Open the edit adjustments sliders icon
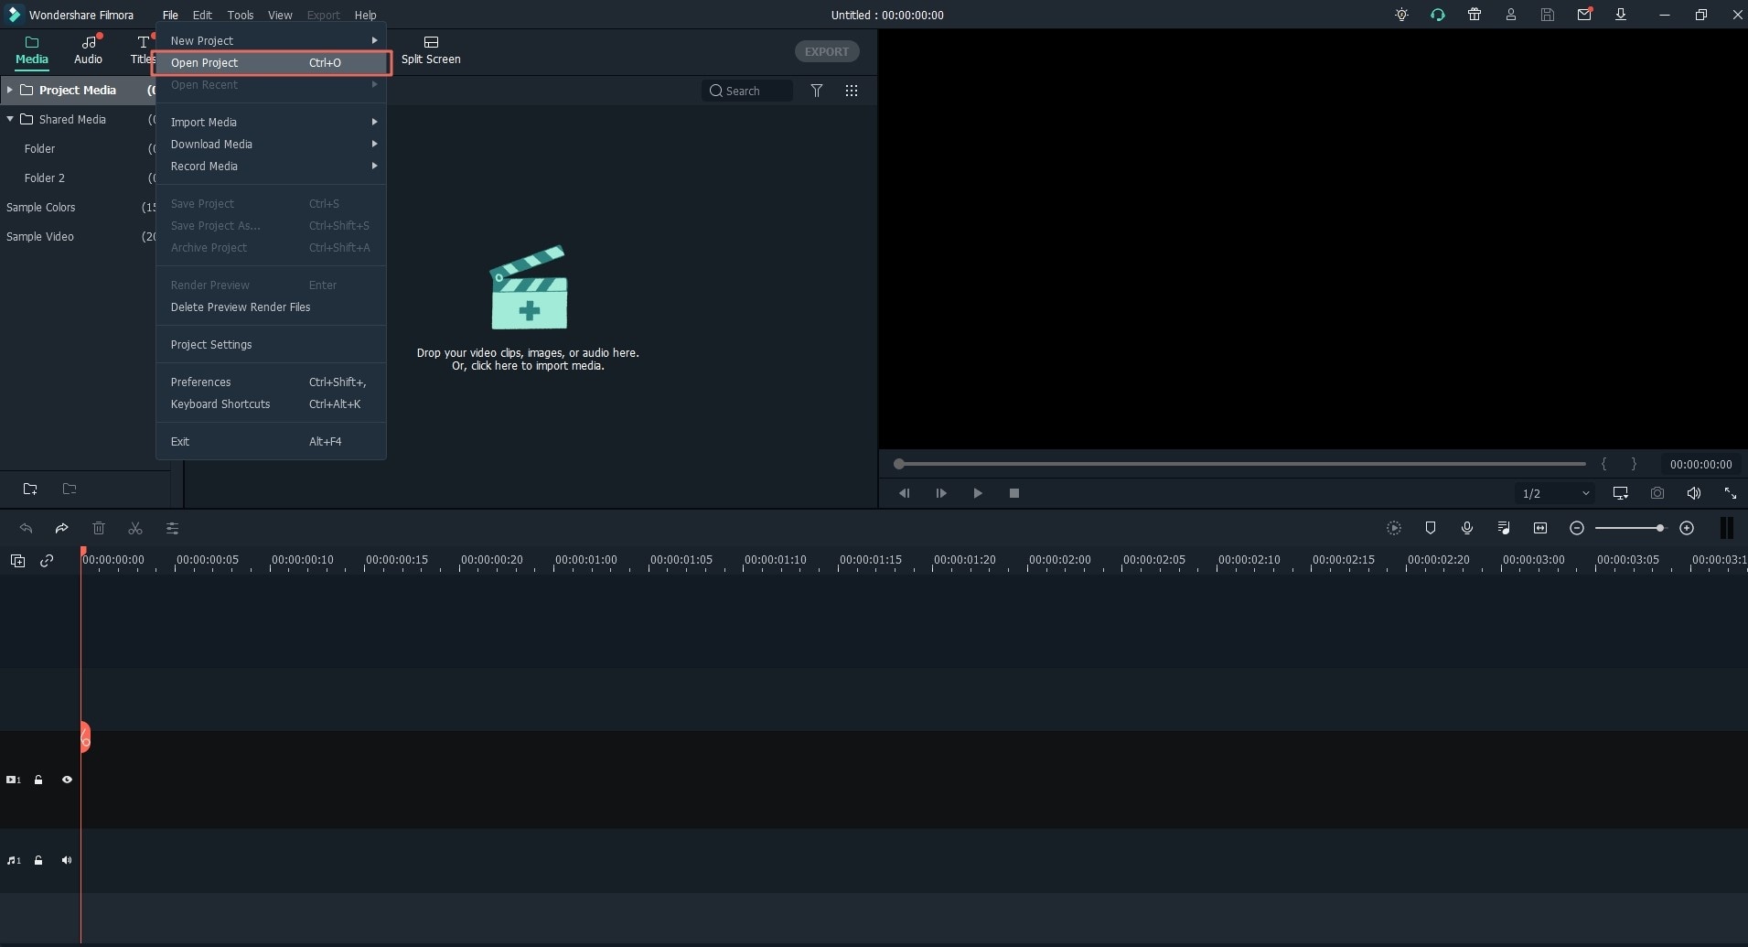The image size is (1748, 947). click(x=172, y=528)
